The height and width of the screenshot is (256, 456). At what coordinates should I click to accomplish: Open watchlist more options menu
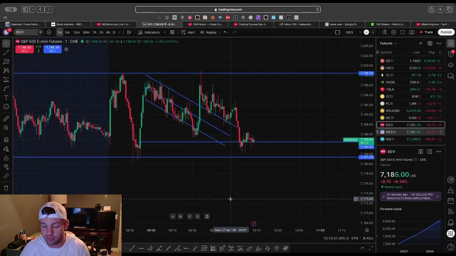pyautogui.click(x=439, y=43)
